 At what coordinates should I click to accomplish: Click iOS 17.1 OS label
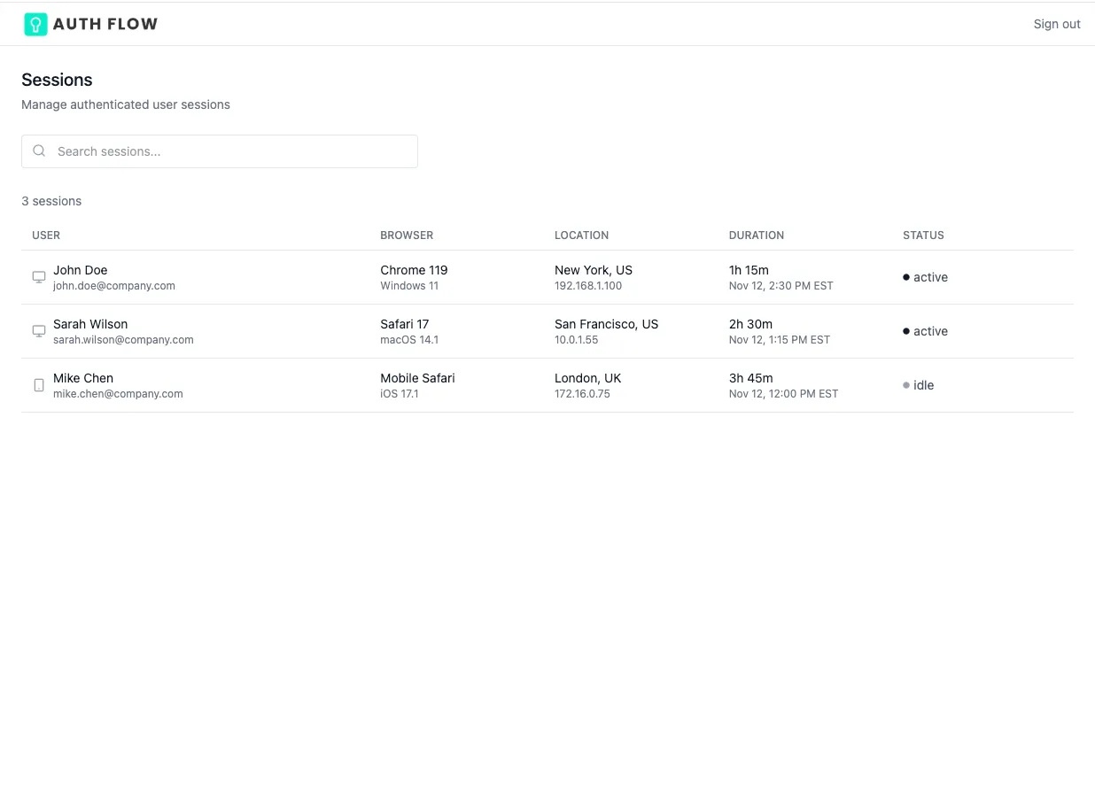(400, 394)
